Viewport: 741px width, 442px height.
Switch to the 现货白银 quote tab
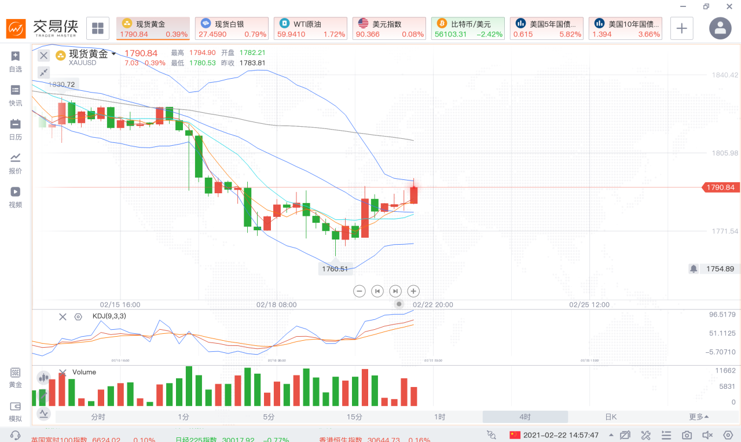click(x=232, y=29)
